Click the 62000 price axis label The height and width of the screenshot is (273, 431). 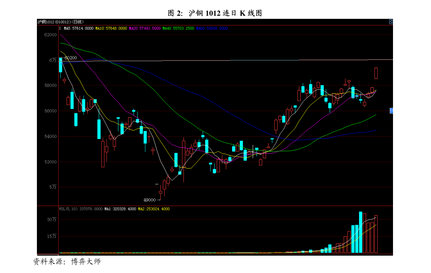pos(50,35)
